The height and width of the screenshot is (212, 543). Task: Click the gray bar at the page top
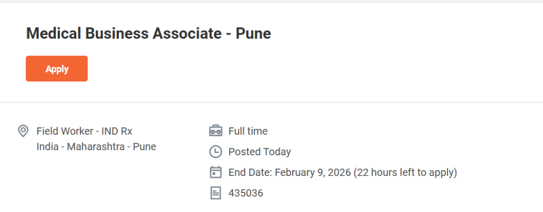[271, 2]
